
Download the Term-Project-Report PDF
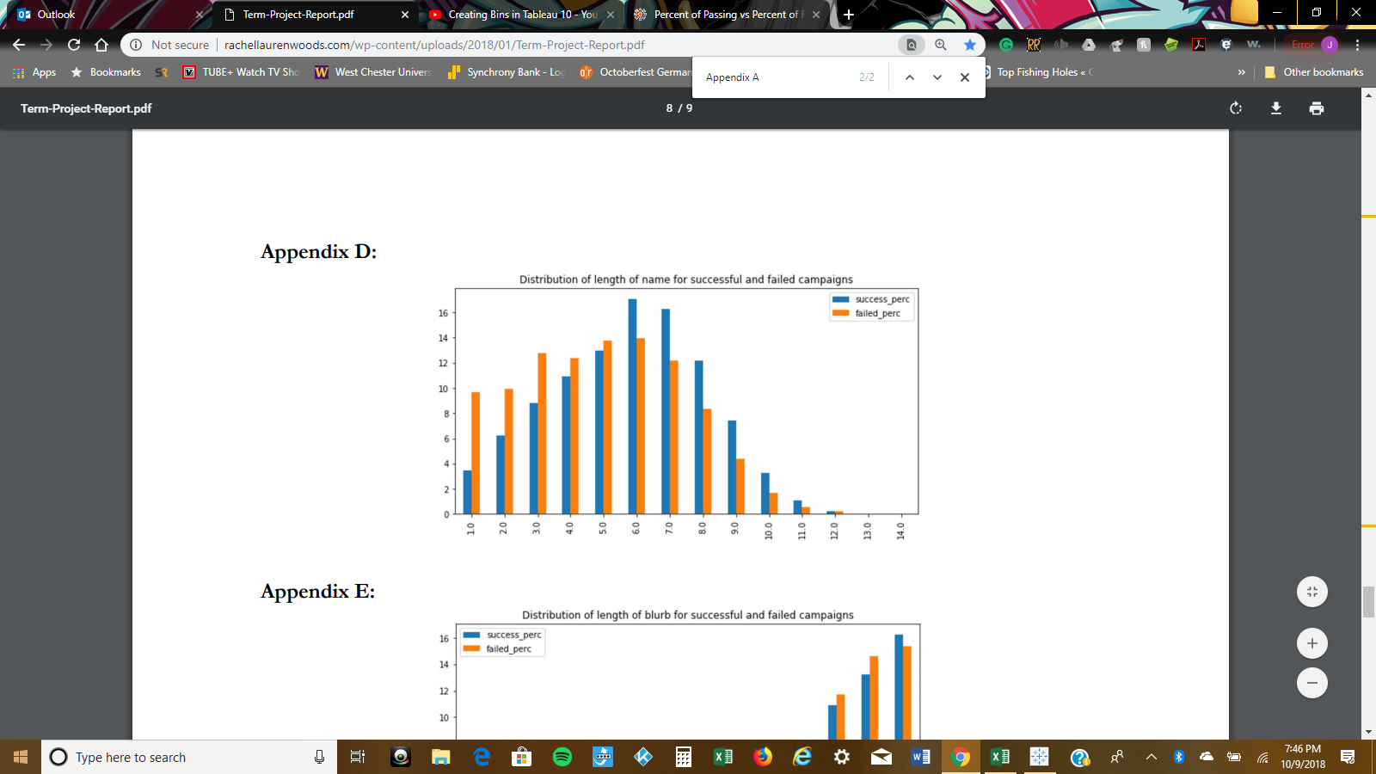pos(1277,108)
